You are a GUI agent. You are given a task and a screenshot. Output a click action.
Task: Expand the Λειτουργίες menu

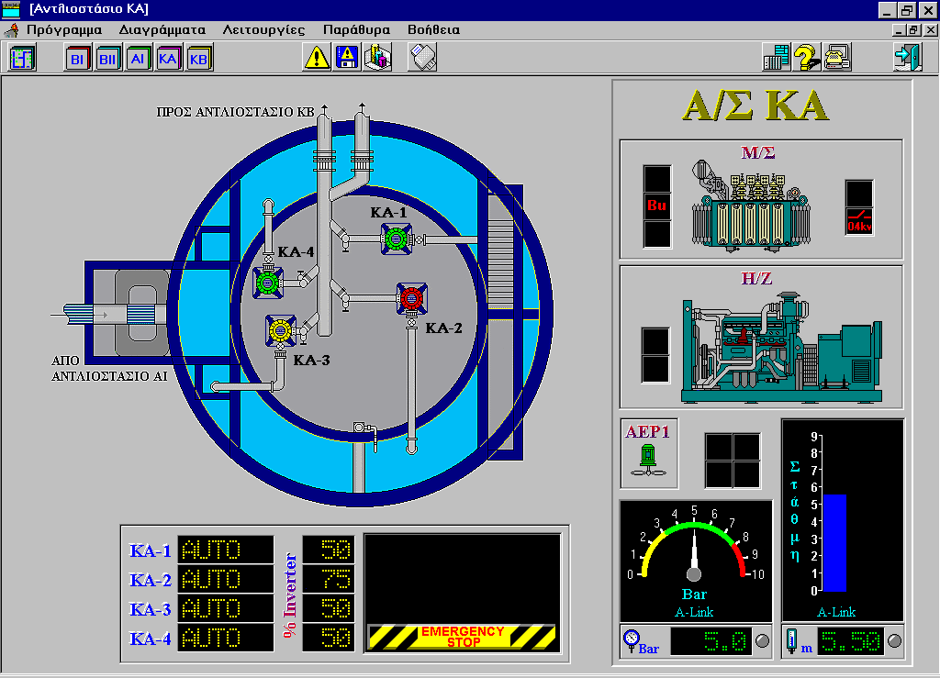pyautogui.click(x=263, y=29)
